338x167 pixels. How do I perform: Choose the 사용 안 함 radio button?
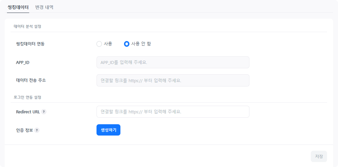click(126, 44)
